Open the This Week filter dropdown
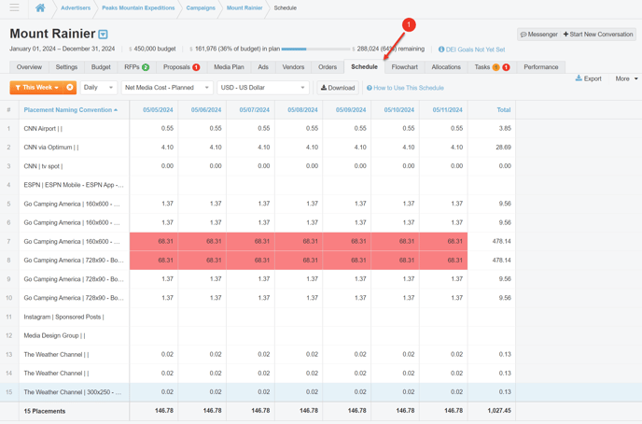The image size is (642, 424). pos(36,87)
